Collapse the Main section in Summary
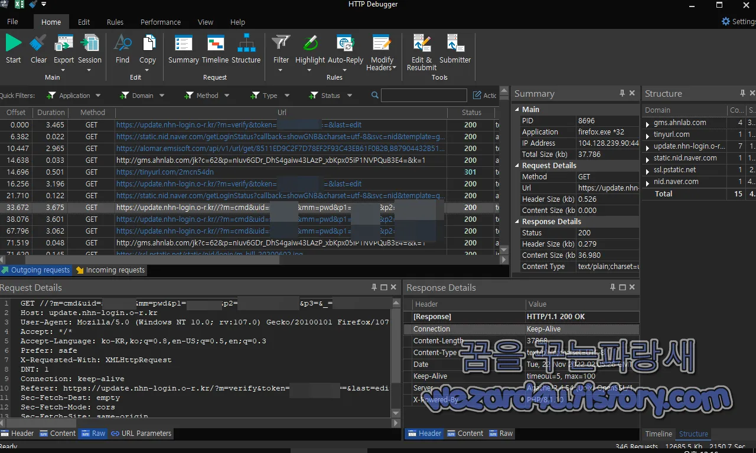 pyautogui.click(x=517, y=110)
